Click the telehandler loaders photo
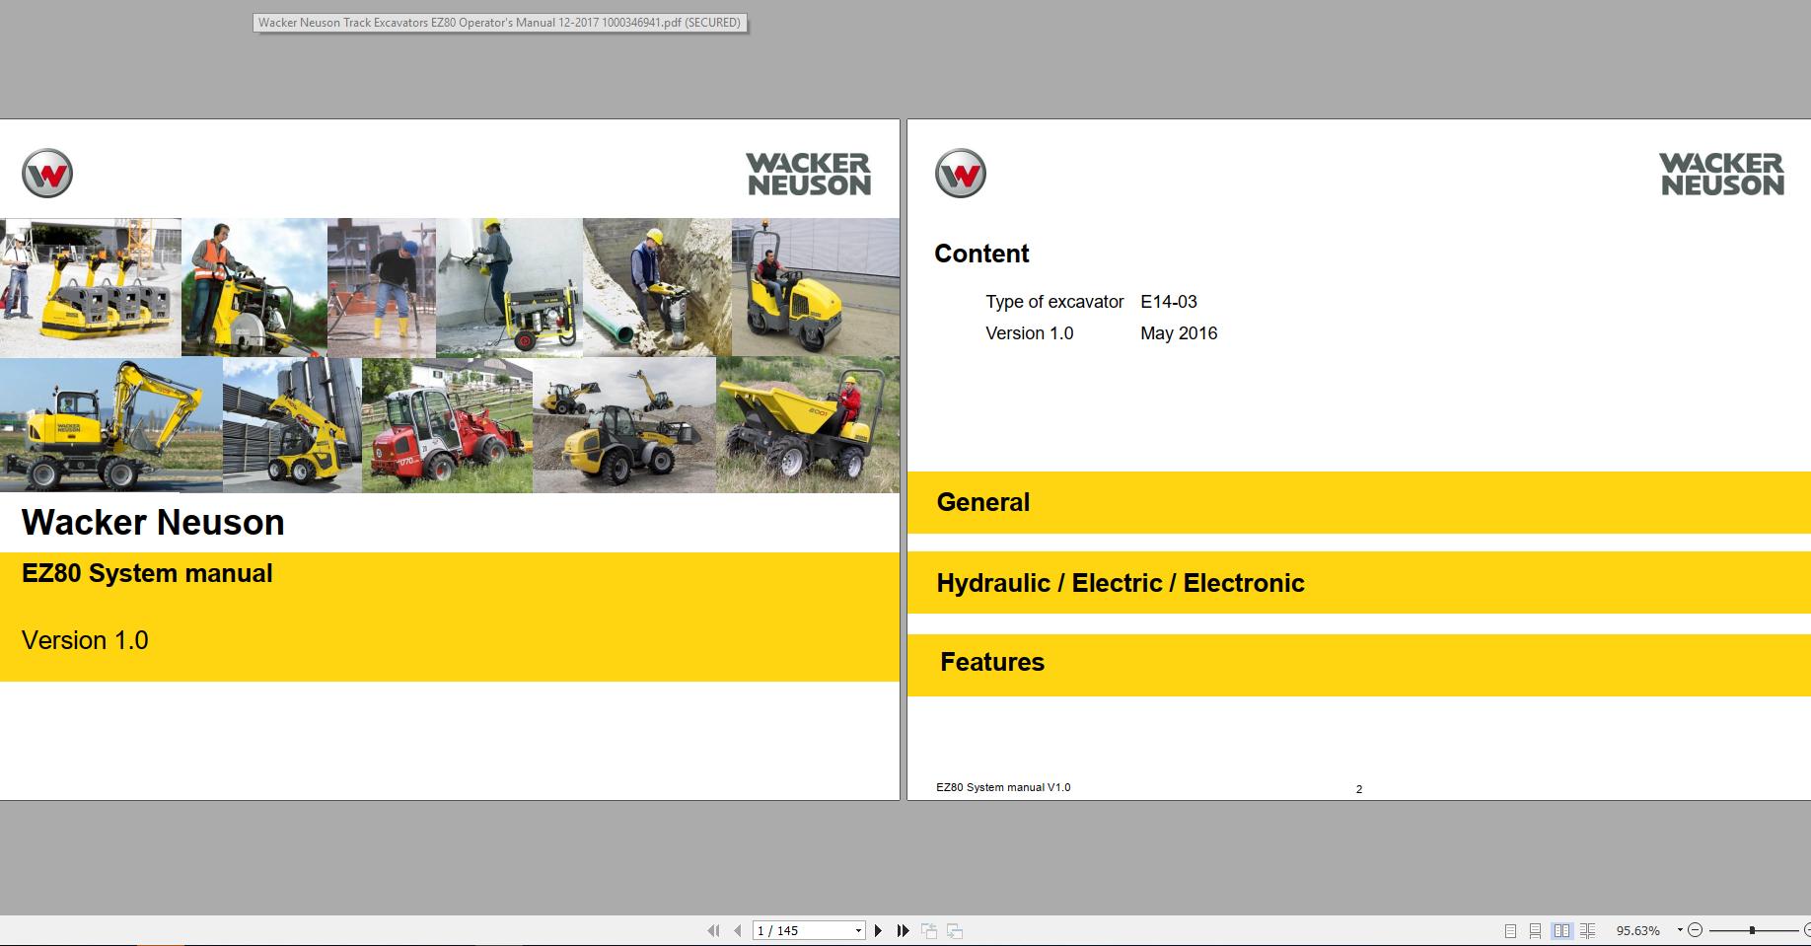Image resolution: width=1811 pixels, height=946 pixels. pyautogui.click(x=624, y=425)
